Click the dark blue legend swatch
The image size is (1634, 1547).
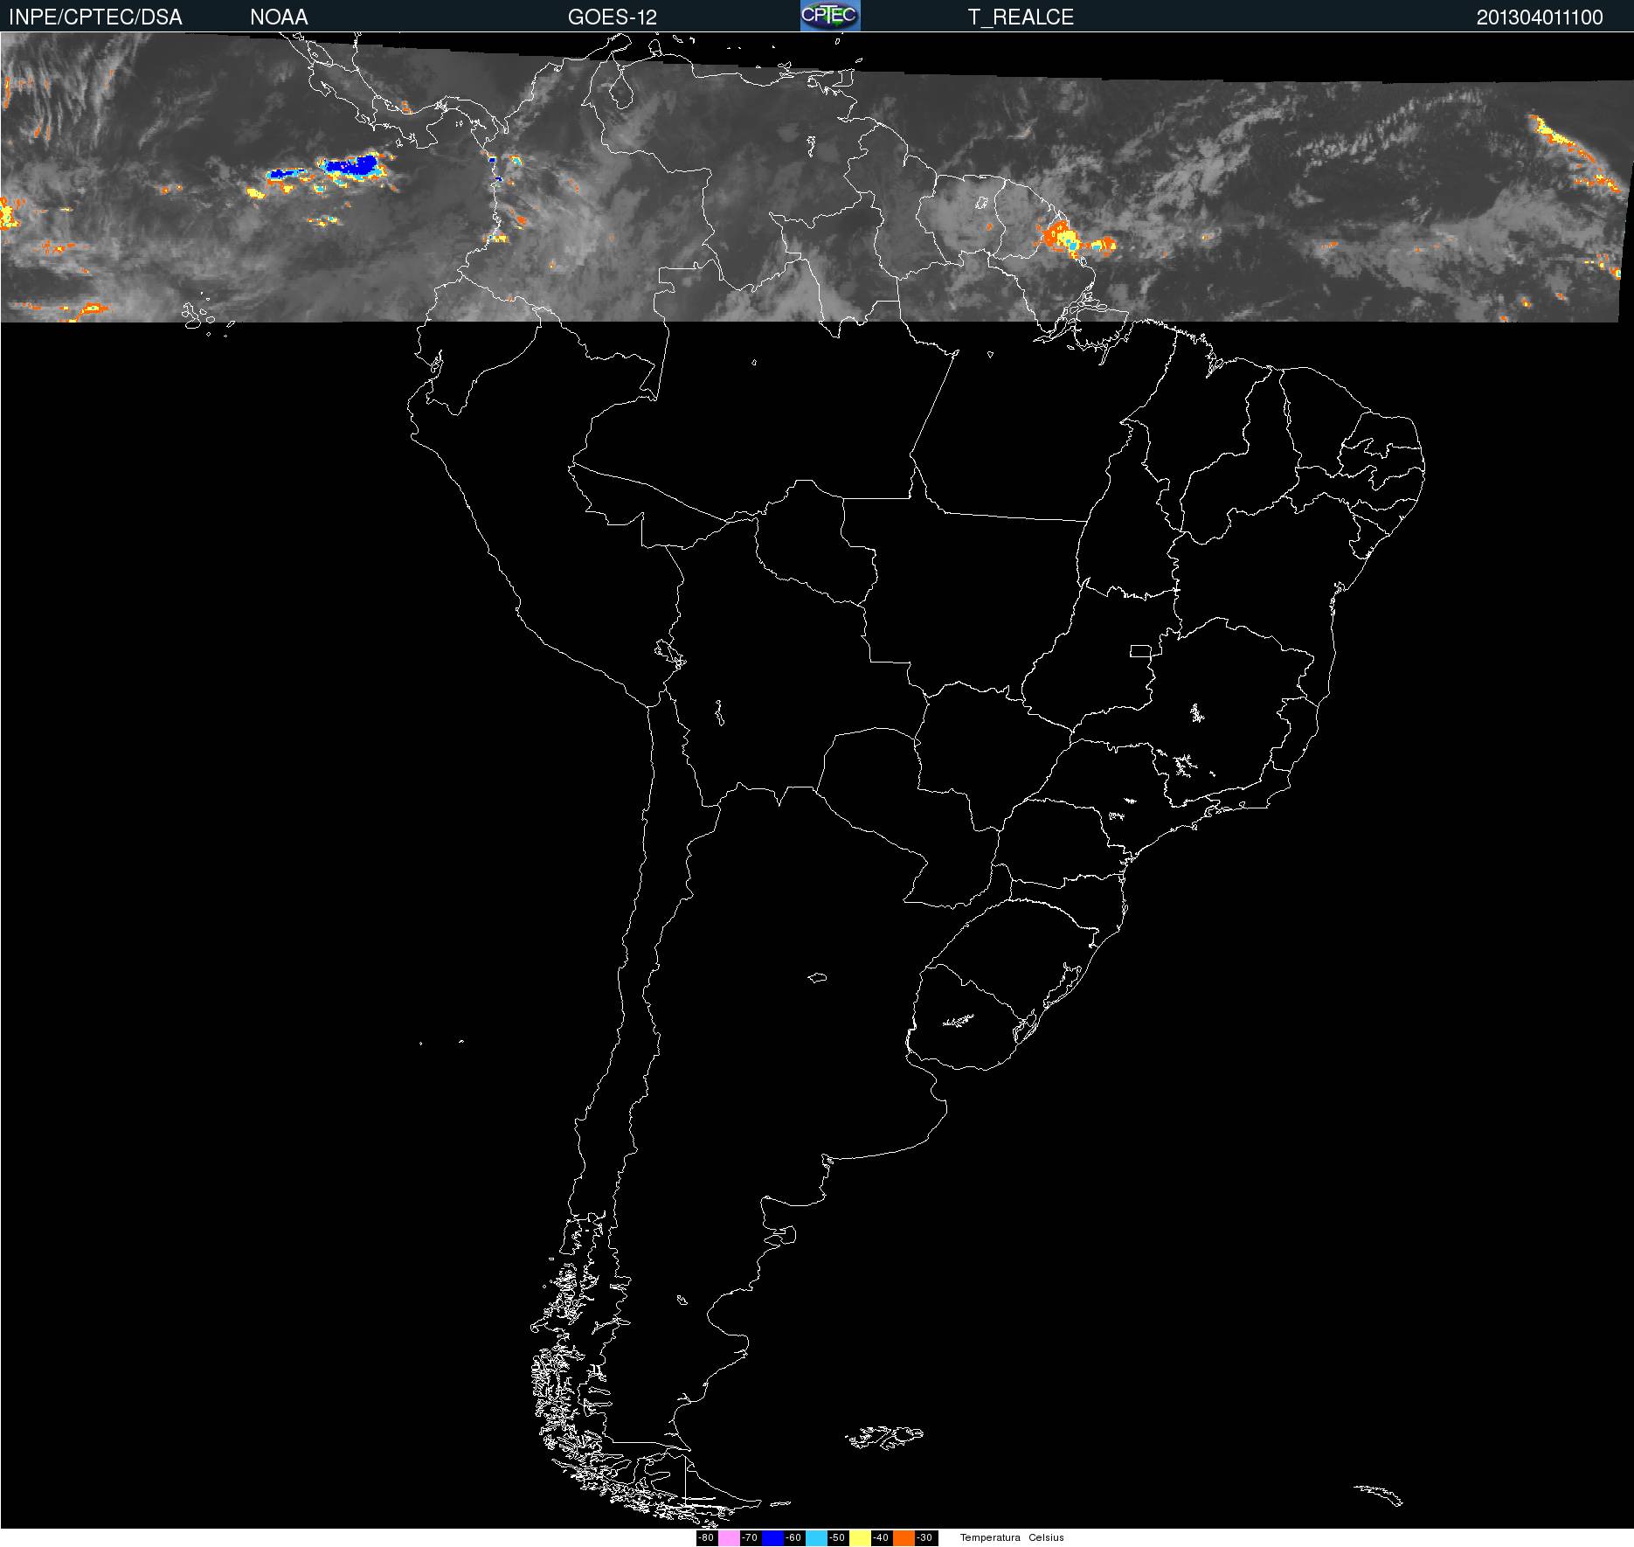pos(772,1538)
